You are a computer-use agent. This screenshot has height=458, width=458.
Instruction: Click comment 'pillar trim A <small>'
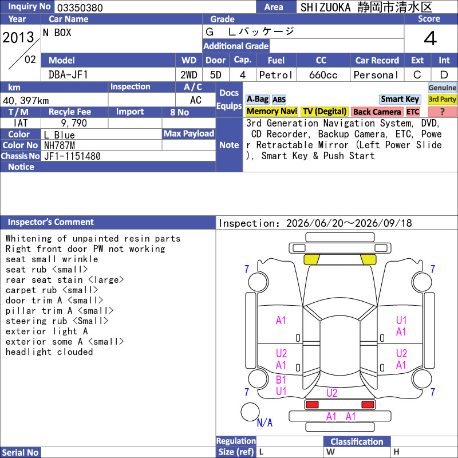60,311
